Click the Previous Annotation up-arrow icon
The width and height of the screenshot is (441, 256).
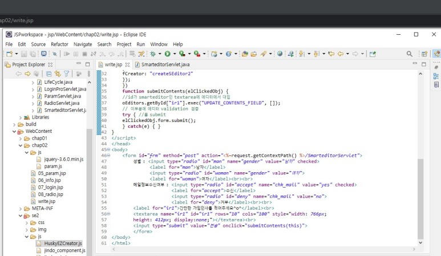coord(317,54)
